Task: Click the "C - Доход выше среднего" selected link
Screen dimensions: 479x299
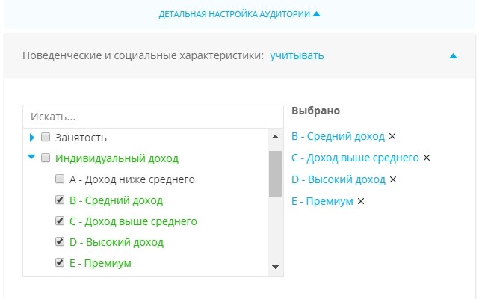Action: (x=355, y=158)
